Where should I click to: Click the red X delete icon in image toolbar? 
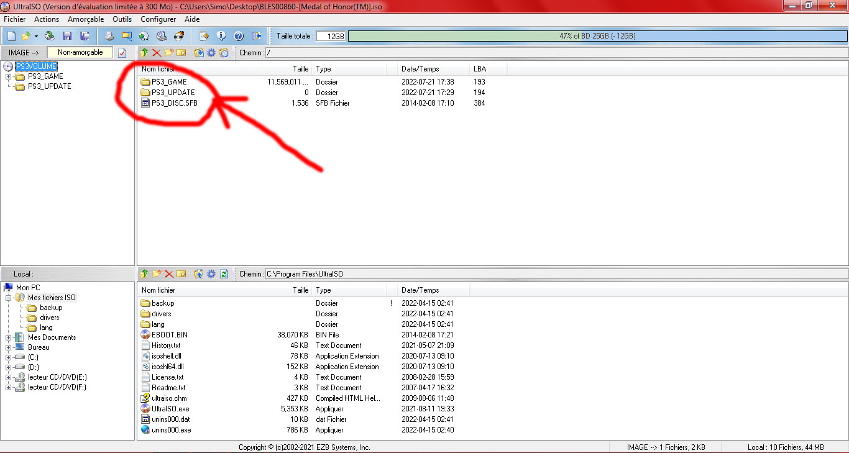[x=157, y=53]
